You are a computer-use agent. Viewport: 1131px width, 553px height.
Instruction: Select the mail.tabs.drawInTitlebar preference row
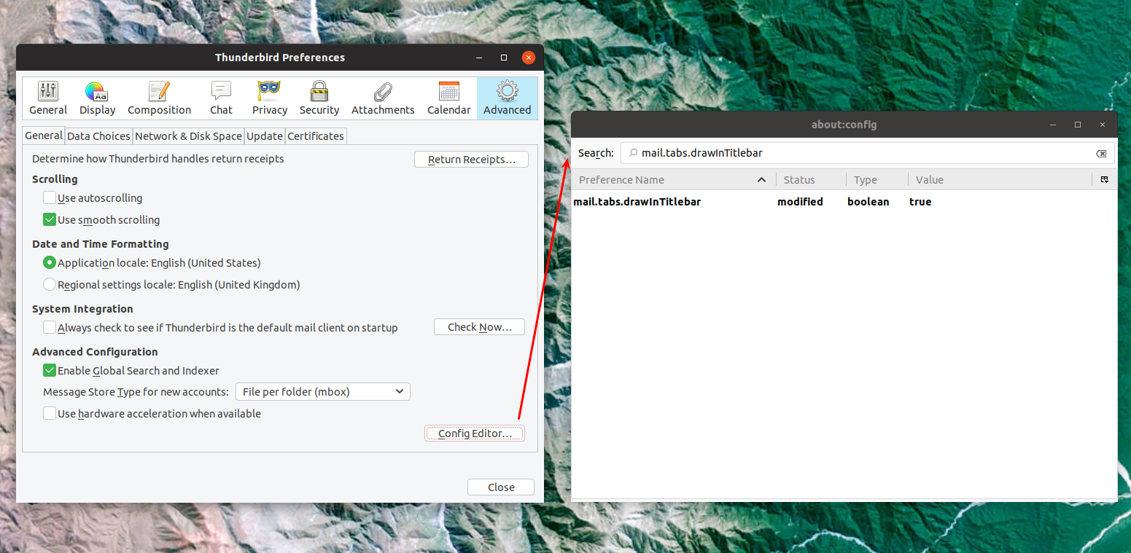coord(844,202)
